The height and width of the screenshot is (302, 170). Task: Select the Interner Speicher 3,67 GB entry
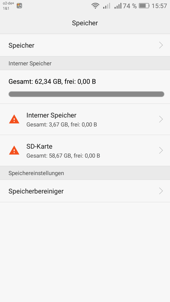pyautogui.click(x=85, y=119)
